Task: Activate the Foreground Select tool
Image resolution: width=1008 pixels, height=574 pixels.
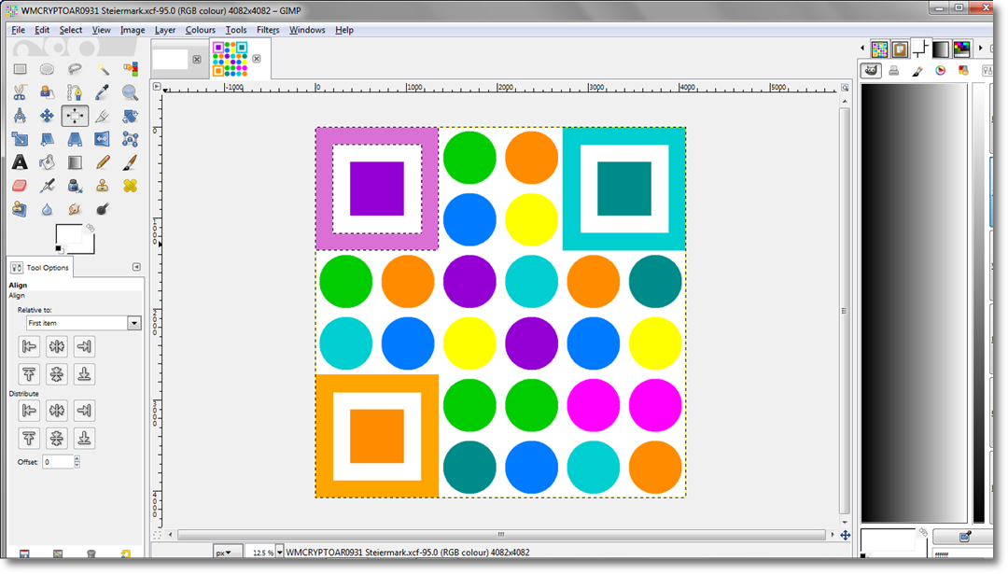Action: pos(47,92)
